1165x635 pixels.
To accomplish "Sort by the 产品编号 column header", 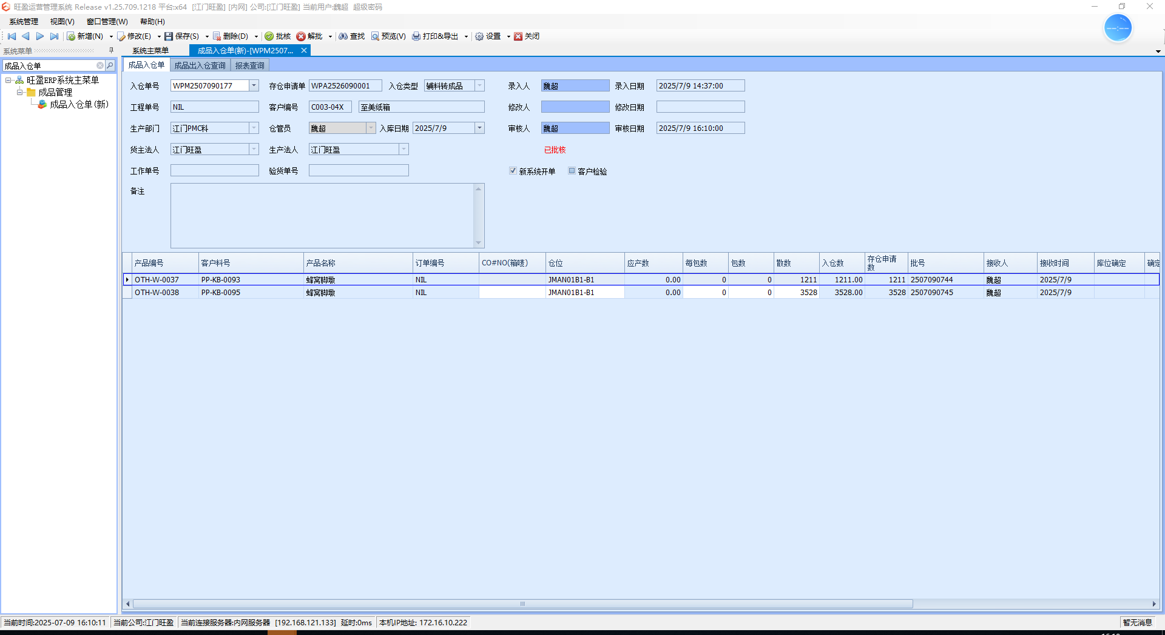I will [166, 263].
